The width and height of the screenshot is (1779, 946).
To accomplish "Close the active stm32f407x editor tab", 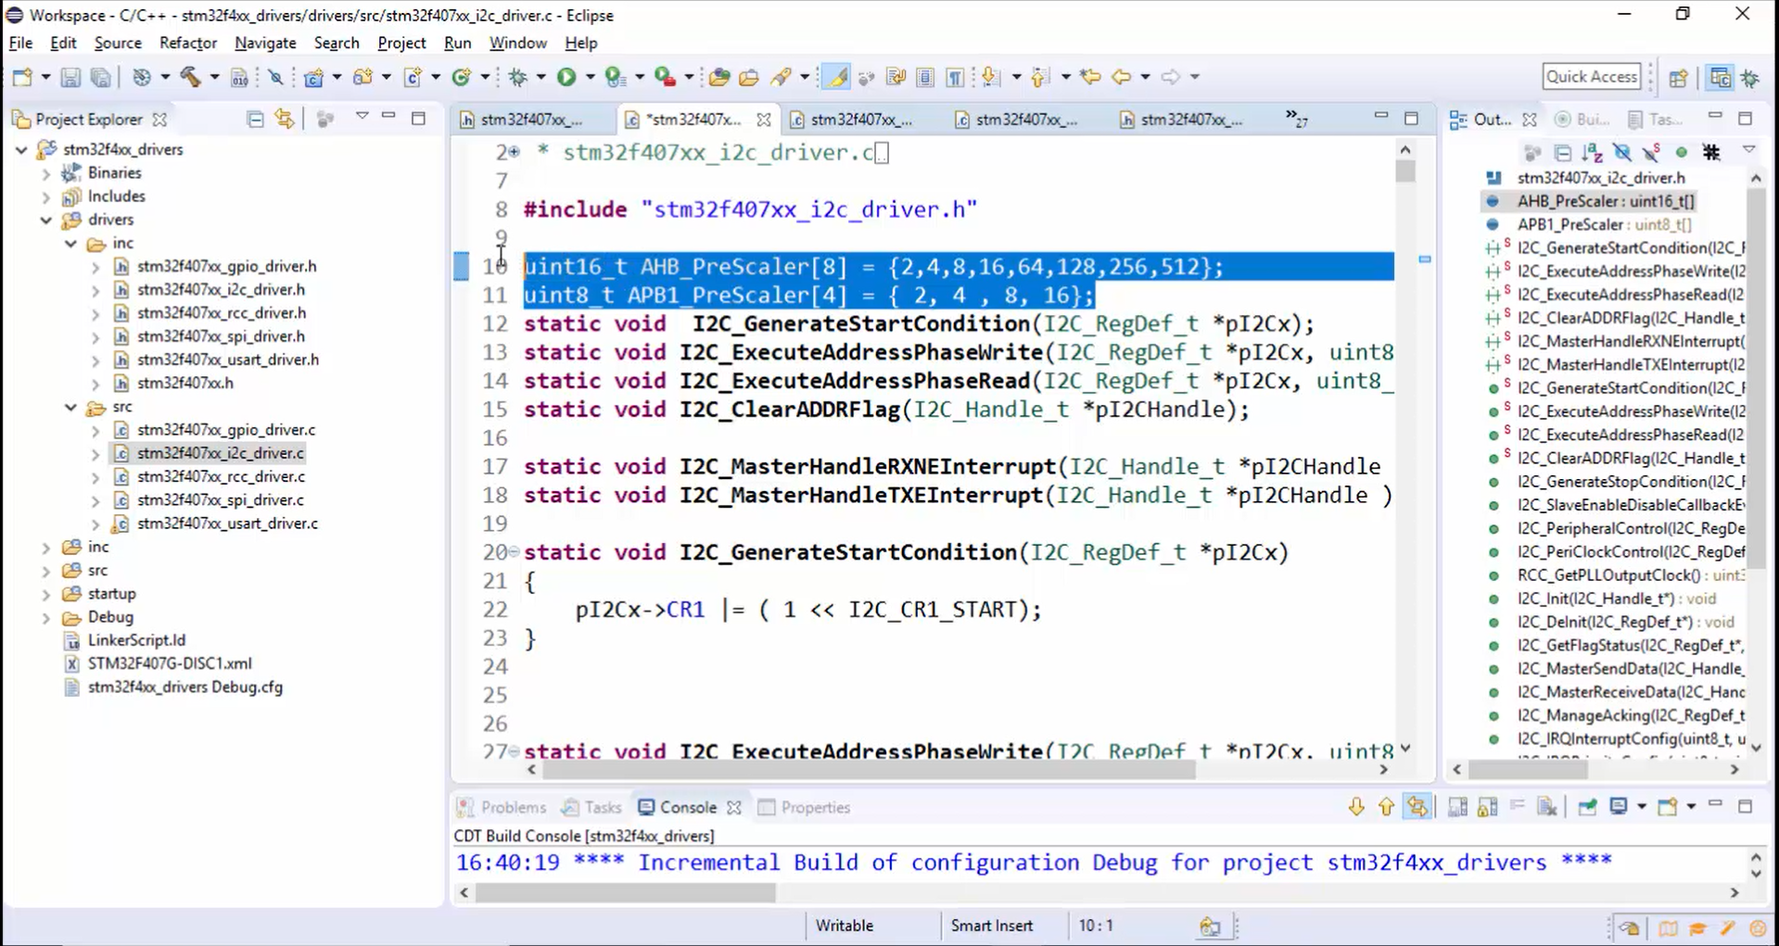I will [x=763, y=120].
